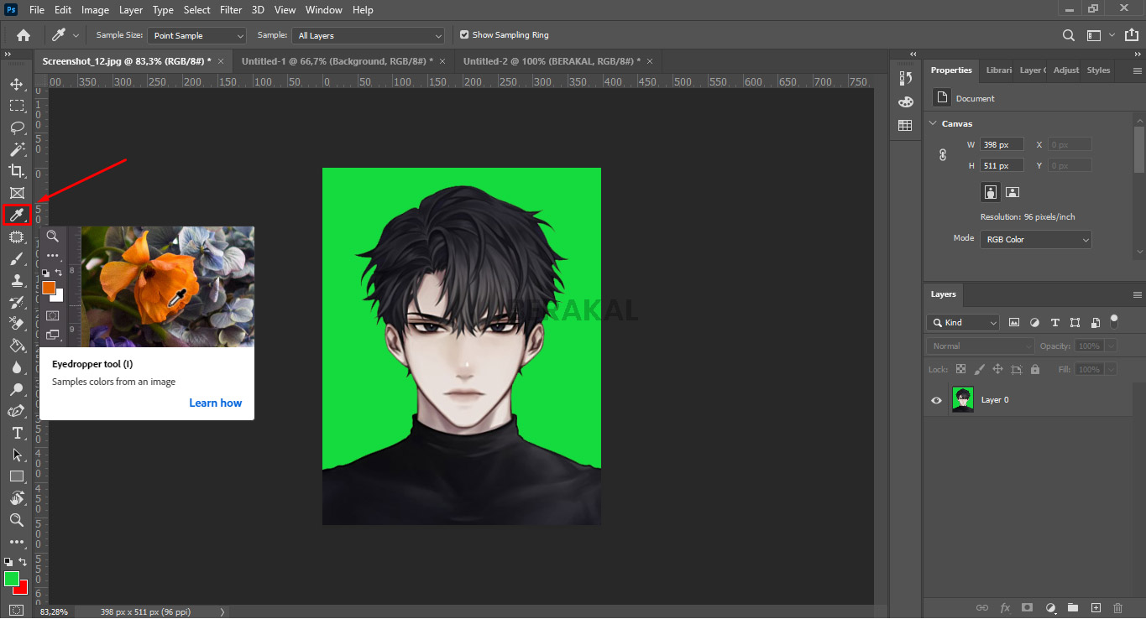1146x619 pixels.
Task: Select the Lasso tool
Action: (16, 127)
